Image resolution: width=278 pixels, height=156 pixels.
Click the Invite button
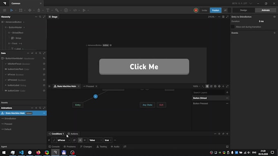(204, 10)
